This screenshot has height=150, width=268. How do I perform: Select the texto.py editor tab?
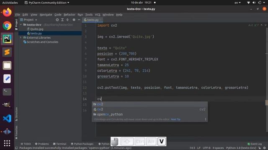click(x=92, y=20)
